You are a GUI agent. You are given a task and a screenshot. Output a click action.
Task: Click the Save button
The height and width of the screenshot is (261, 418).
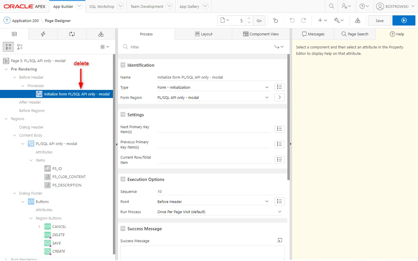tap(379, 21)
